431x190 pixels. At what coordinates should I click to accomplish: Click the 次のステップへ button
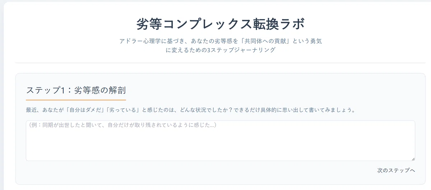click(396, 170)
